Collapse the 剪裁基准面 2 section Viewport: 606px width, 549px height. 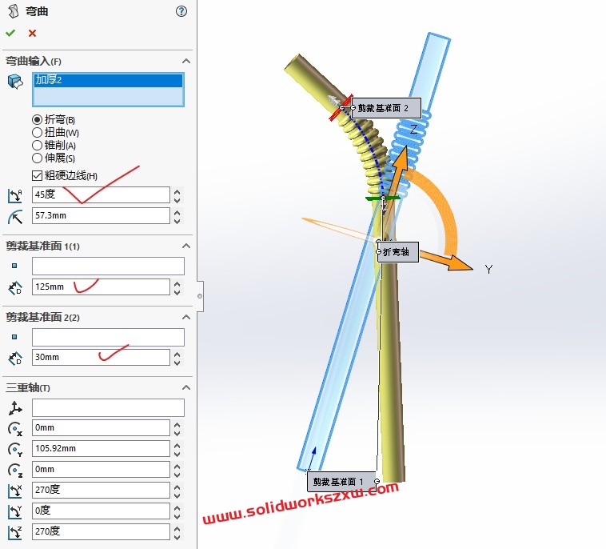click(x=186, y=317)
